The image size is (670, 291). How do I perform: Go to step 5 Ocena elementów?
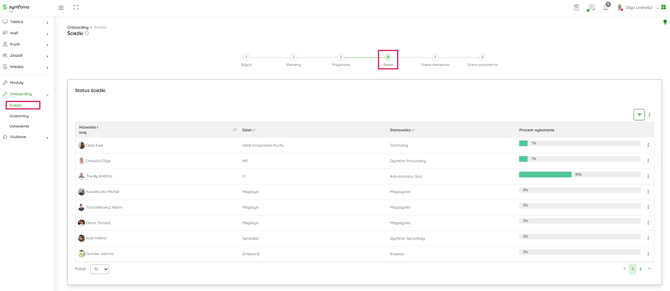point(435,57)
